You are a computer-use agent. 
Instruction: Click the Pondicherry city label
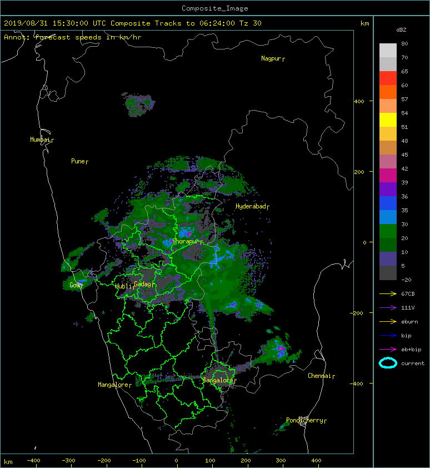click(x=306, y=420)
